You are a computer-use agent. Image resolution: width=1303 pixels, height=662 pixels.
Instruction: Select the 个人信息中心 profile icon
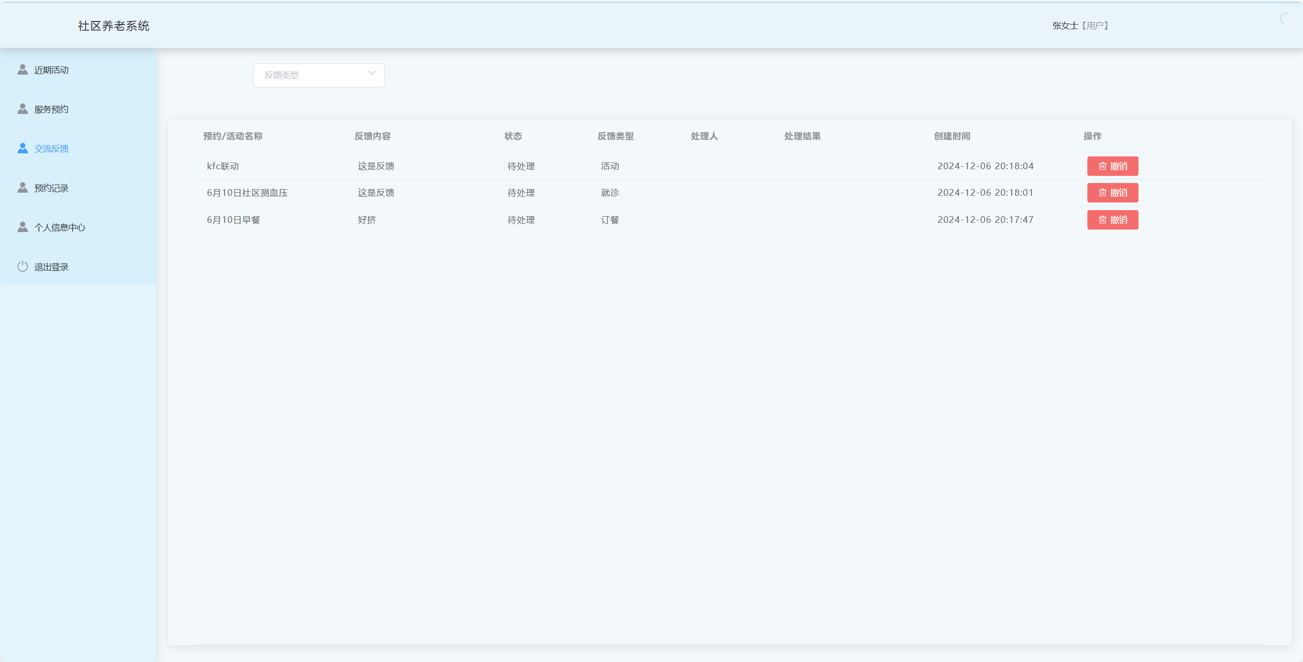22,226
